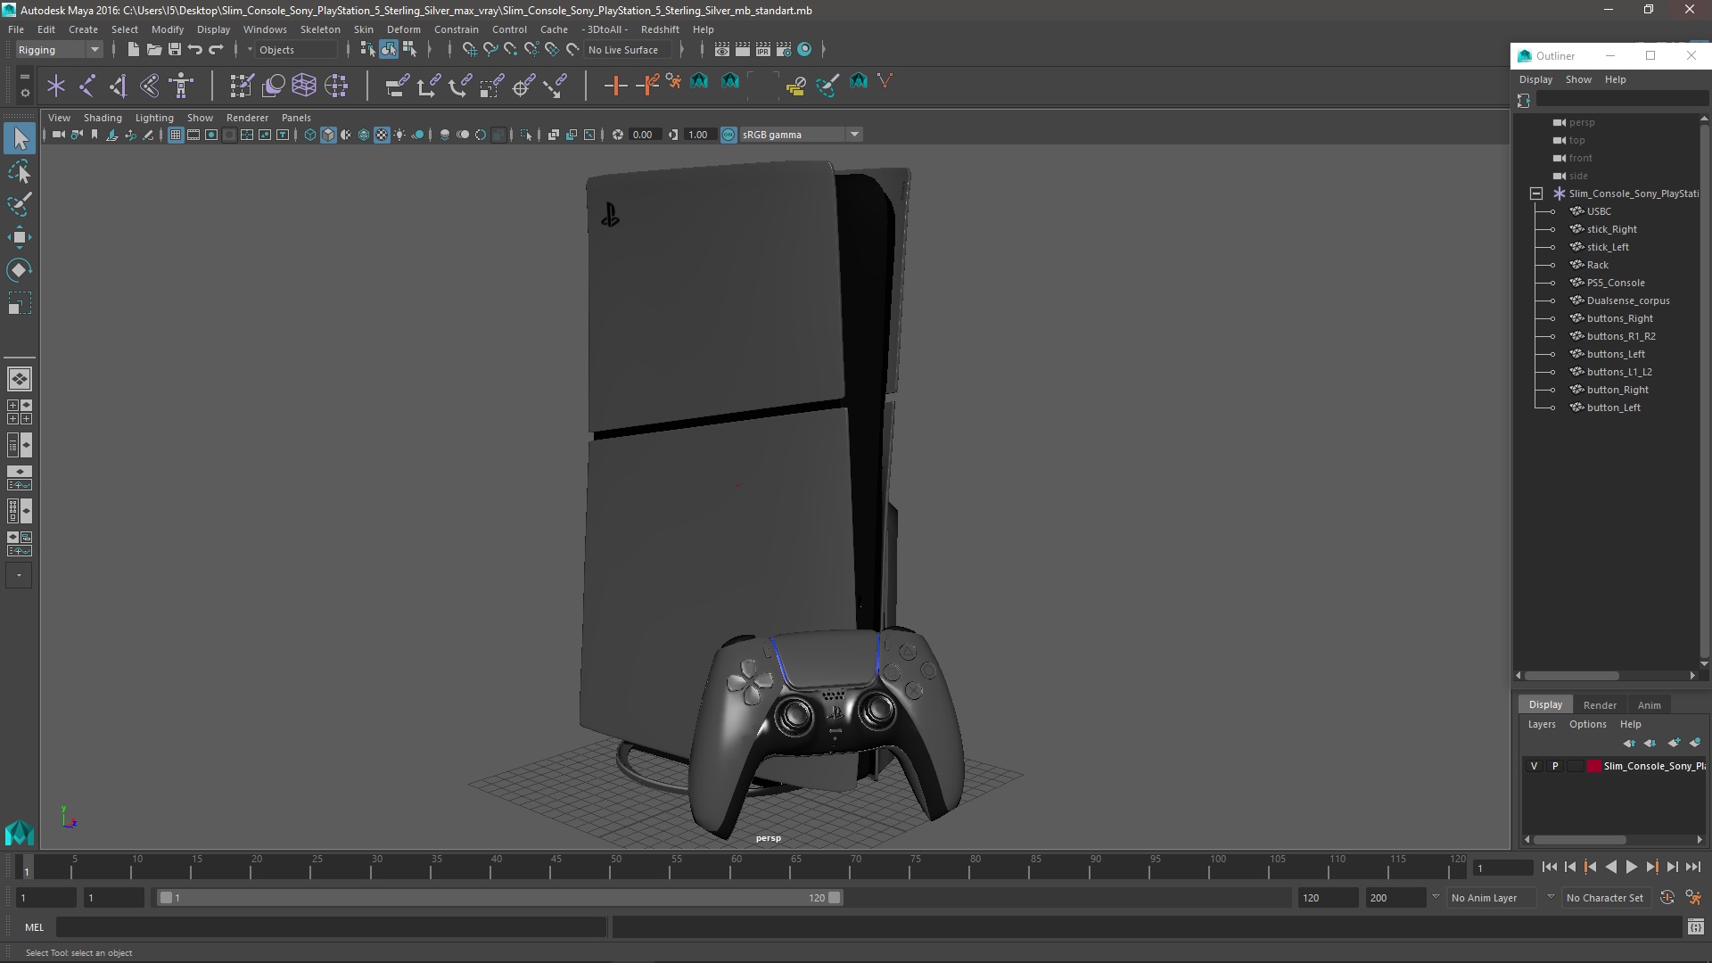
Task: Open the Render View clapboard icon
Action: (721, 50)
